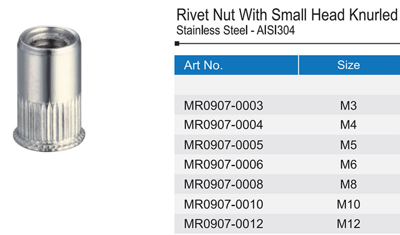
Task: Click the 'Art No.' column header
Action: coord(203,65)
